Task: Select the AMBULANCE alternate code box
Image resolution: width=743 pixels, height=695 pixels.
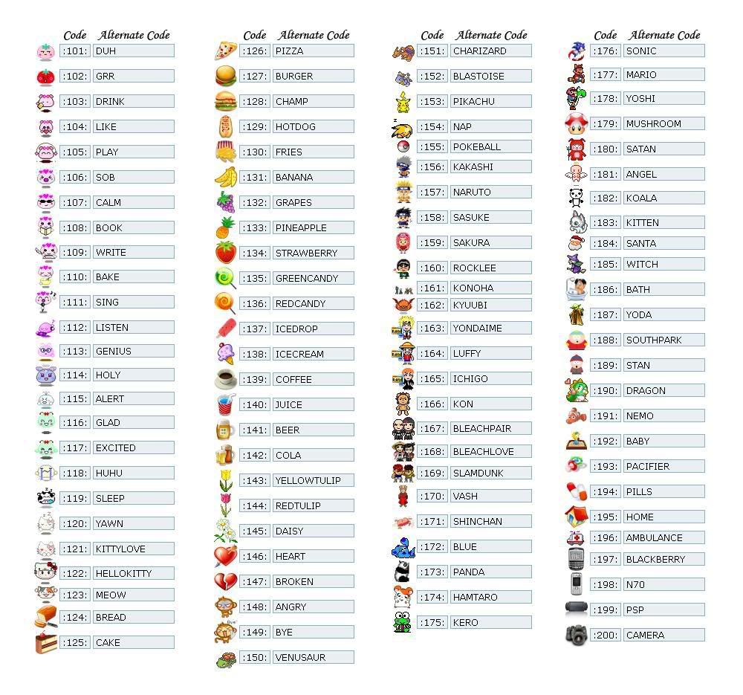Action: pyautogui.click(x=663, y=537)
